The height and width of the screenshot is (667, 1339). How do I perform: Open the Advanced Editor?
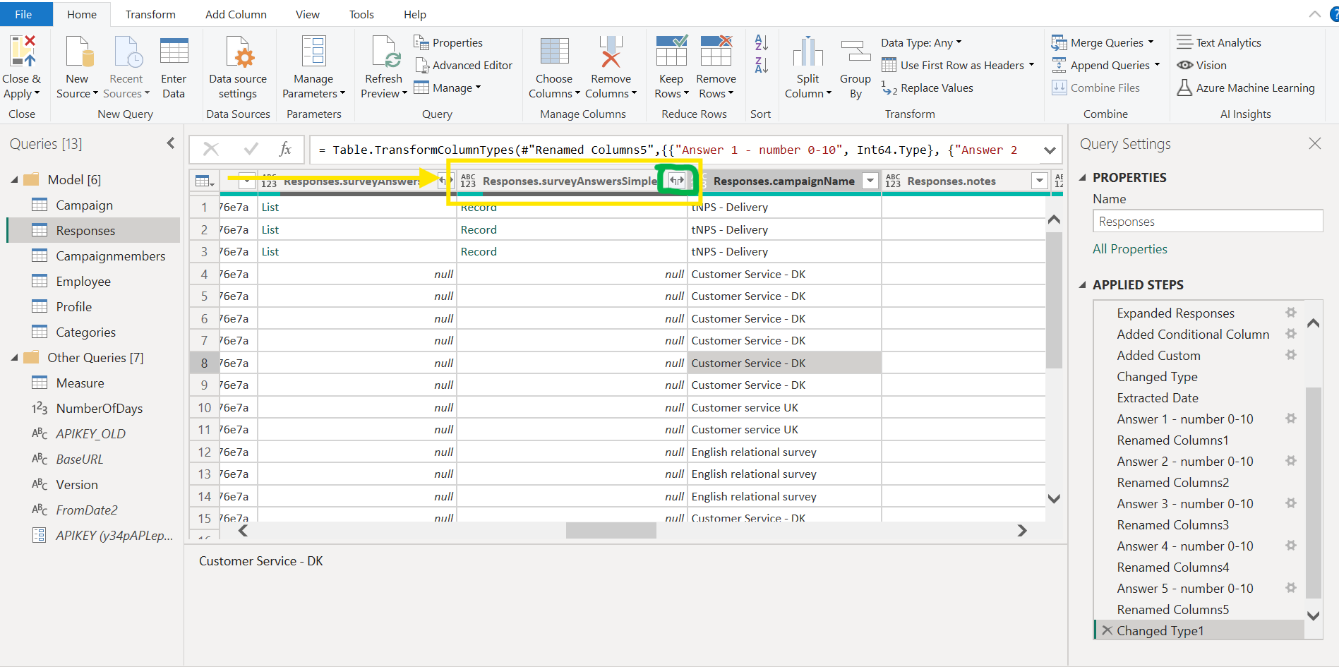point(464,66)
